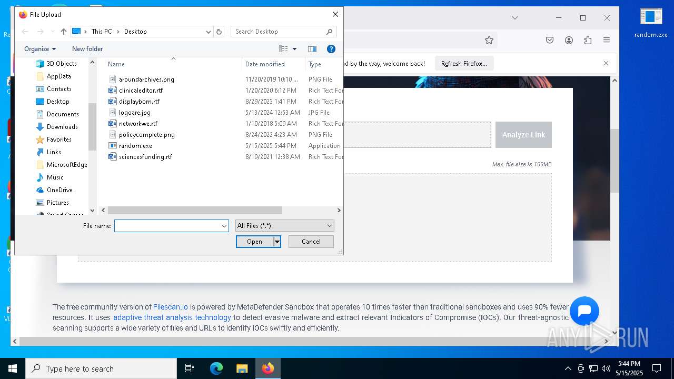Expand the File name history dropdown
674x379 pixels.
[x=224, y=226]
